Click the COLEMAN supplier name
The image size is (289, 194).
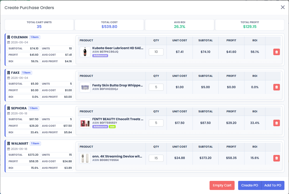tap(19, 37)
